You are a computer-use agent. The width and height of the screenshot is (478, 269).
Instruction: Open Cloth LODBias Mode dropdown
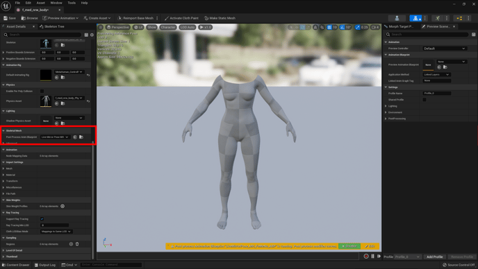(56, 232)
